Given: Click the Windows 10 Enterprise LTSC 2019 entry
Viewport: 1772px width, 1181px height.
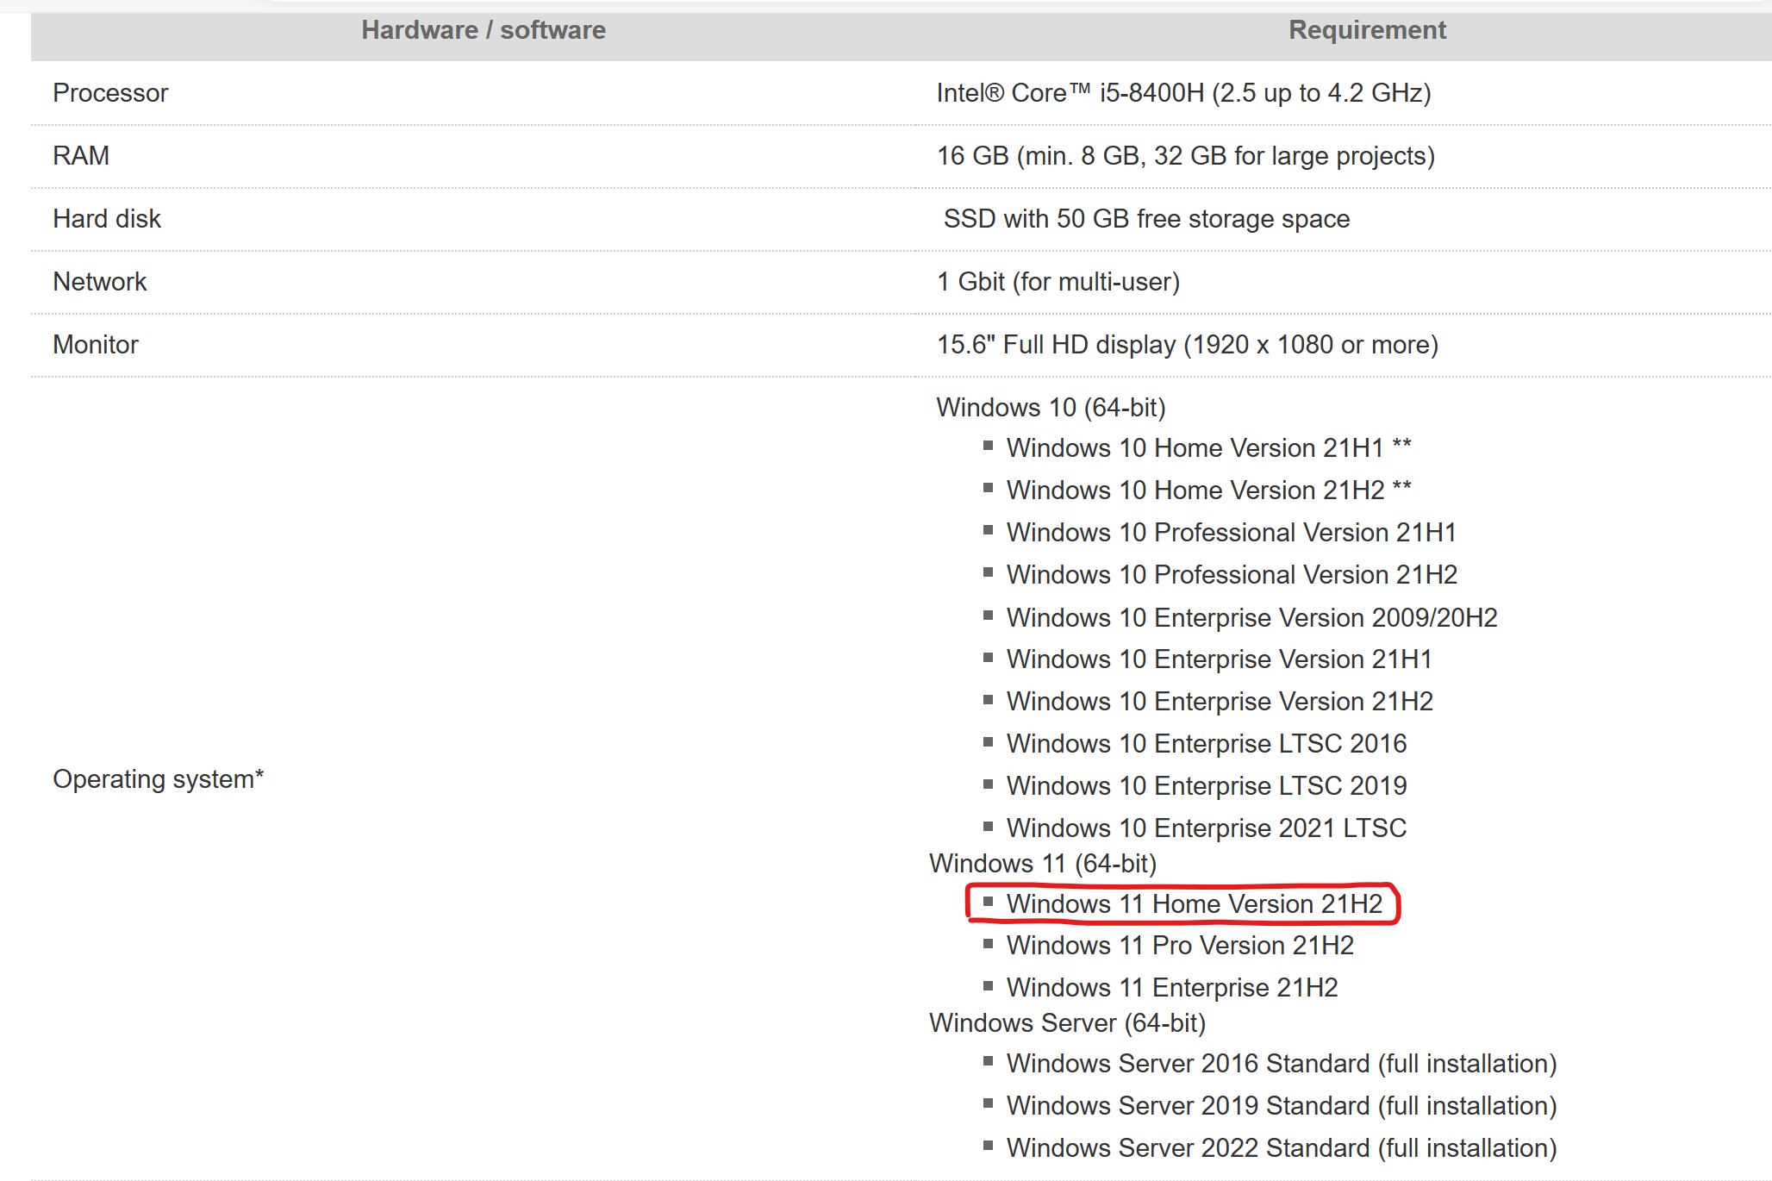Looking at the screenshot, I should point(1206,786).
